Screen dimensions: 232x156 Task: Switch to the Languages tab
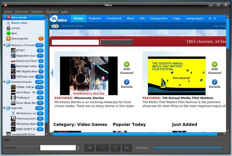tap(194, 19)
